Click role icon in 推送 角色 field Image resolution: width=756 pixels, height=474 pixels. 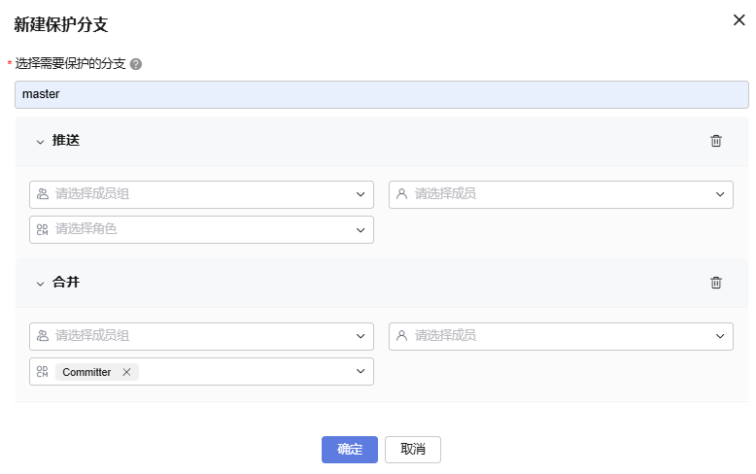point(43,229)
